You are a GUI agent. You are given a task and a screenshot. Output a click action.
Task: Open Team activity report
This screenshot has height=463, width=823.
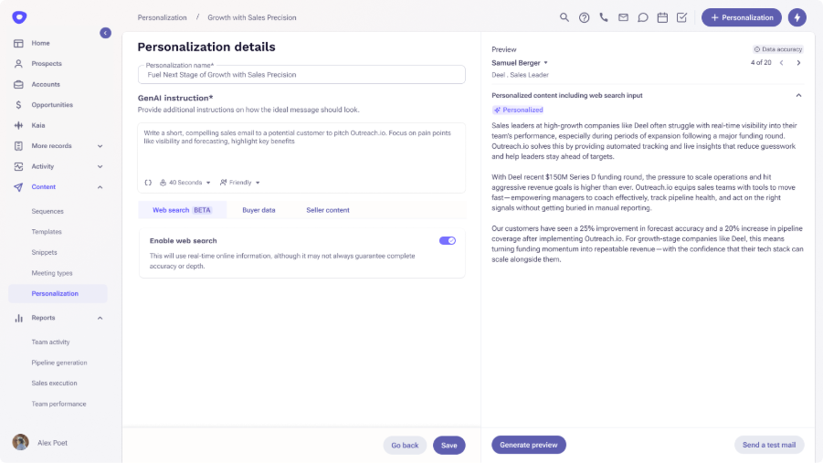click(x=50, y=342)
